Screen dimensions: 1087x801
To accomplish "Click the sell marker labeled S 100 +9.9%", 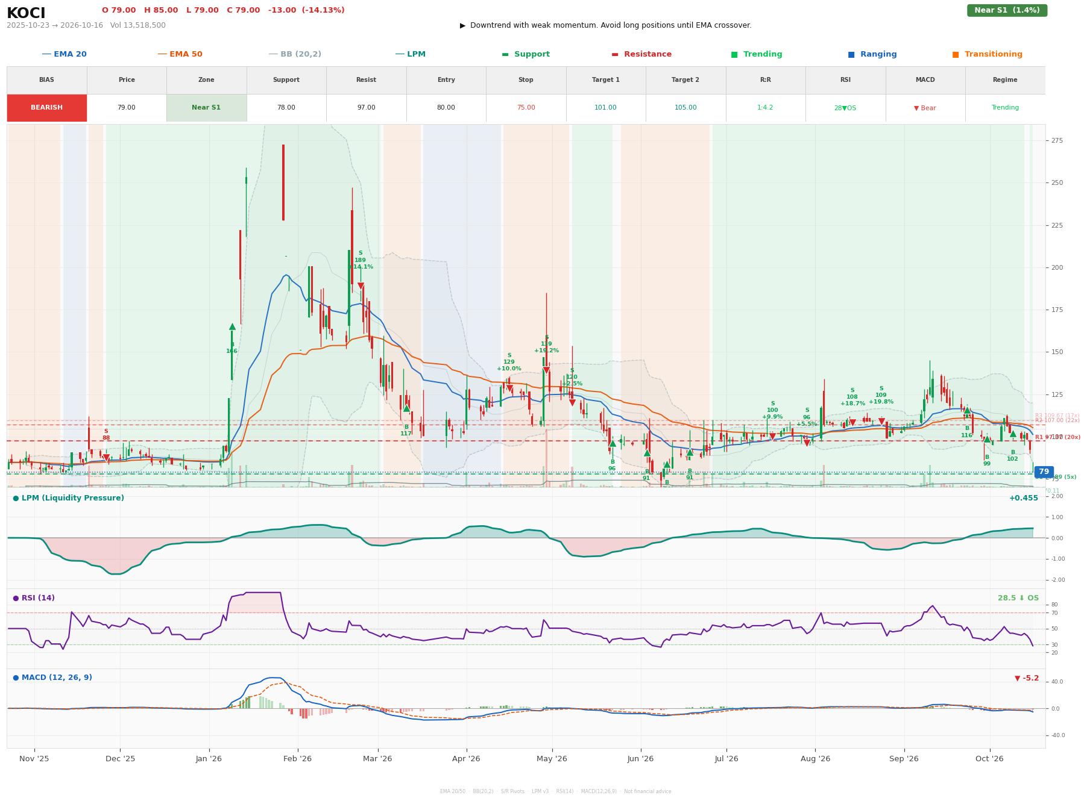I will click(x=772, y=437).
